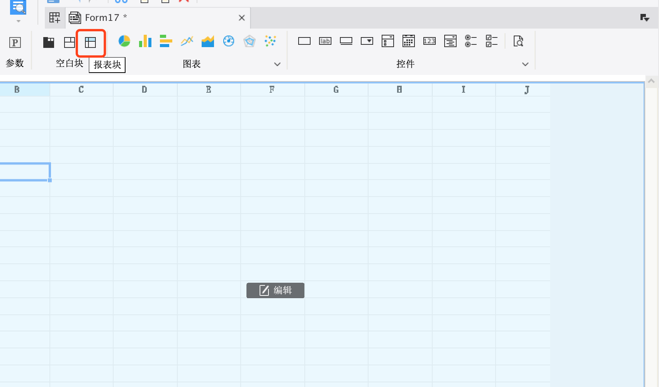The image size is (659, 387).
Task: Add a pie chart
Action: tap(124, 41)
